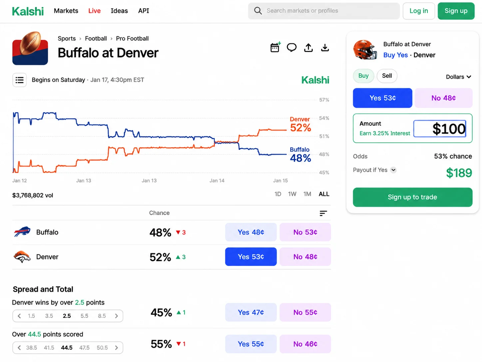This screenshot has height=362, width=482.
Task: Click the $3,768,802 vol text
Action: click(33, 195)
